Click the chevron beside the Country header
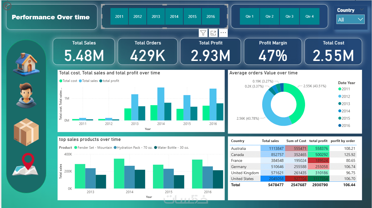This screenshot has height=208, width=372. pos(362,10)
